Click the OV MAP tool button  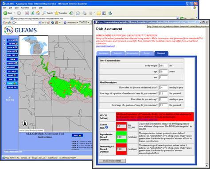(x=12, y=44)
